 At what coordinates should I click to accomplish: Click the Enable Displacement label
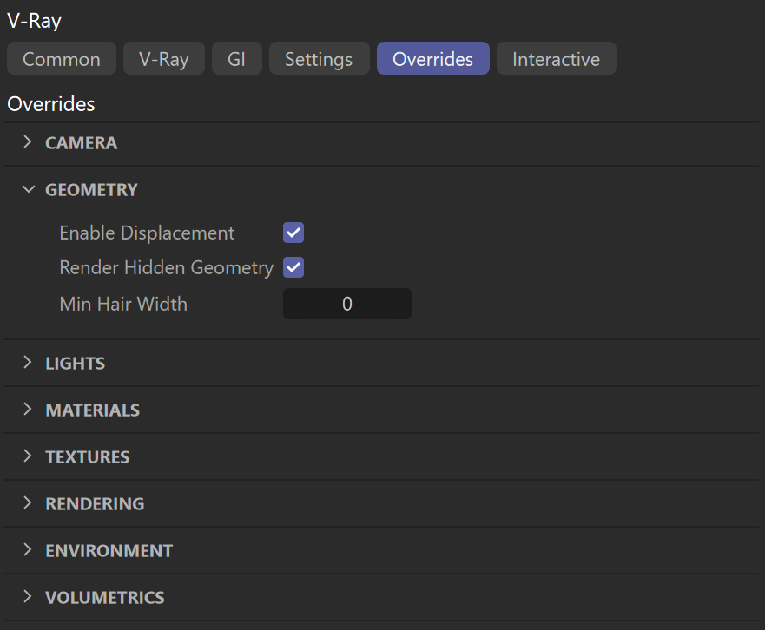pyautogui.click(x=147, y=233)
